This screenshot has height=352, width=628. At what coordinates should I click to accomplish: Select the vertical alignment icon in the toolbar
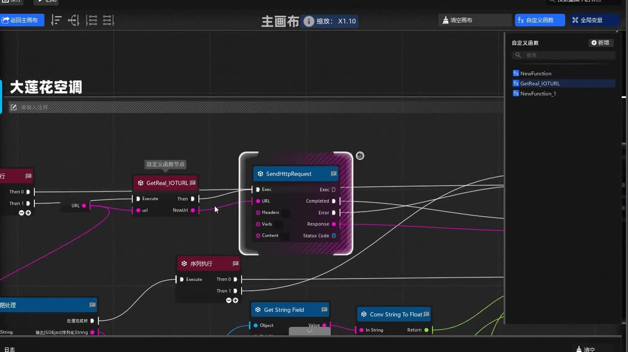[x=56, y=20]
